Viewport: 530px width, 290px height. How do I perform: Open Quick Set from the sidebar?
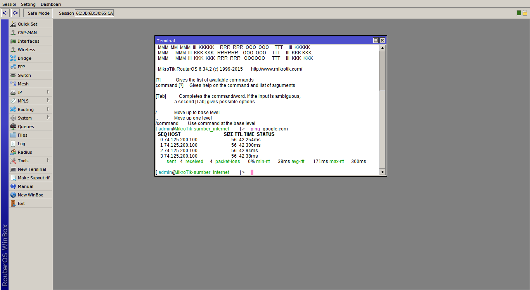(31, 24)
